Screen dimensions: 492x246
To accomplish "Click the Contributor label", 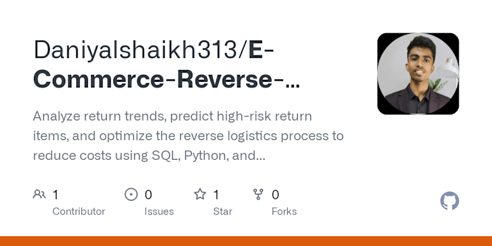I will [79, 212].
